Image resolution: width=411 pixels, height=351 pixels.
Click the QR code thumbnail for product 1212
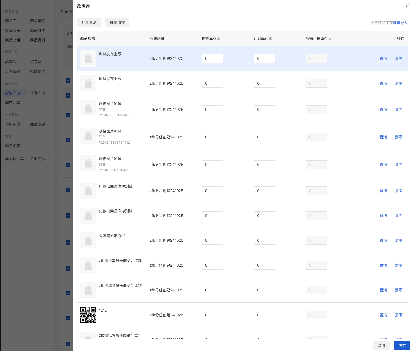click(88, 315)
